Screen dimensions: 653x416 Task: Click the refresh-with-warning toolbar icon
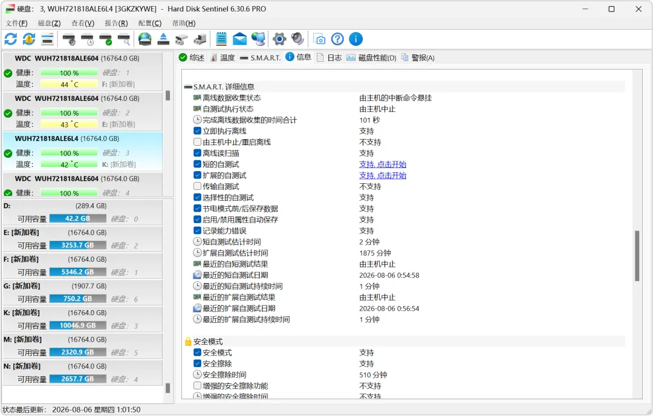(29, 39)
